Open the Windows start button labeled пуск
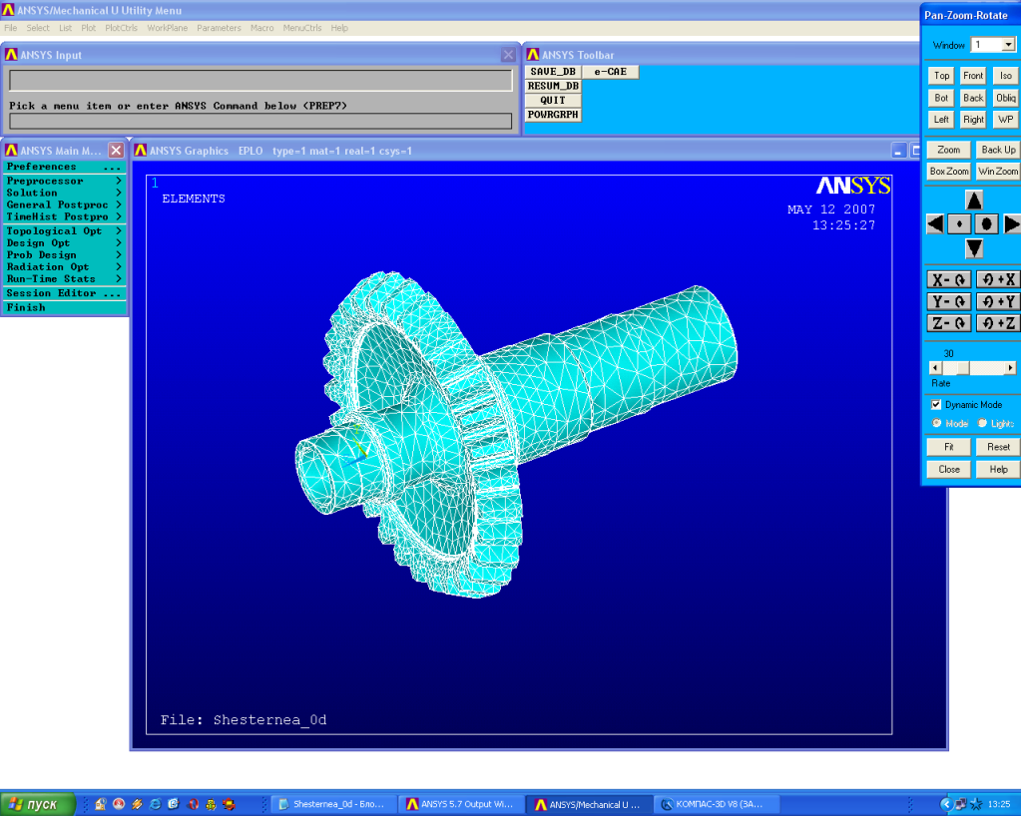Image resolution: width=1021 pixels, height=816 pixels. point(37,804)
